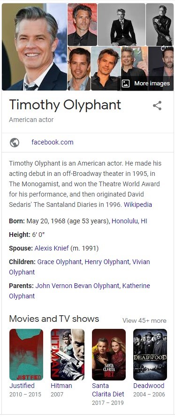Screen dimensions: 175x418
Task: Open the Deadwood poster thumbnail
Action: pyautogui.click(x=150, y=355)
